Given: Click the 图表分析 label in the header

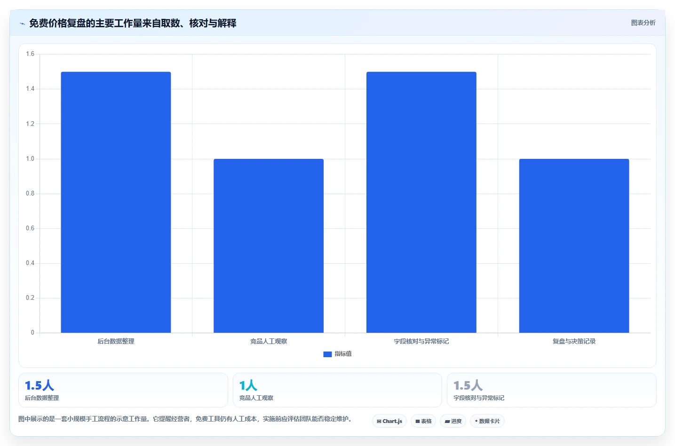Looking at the screenshot, I should 643,23.
